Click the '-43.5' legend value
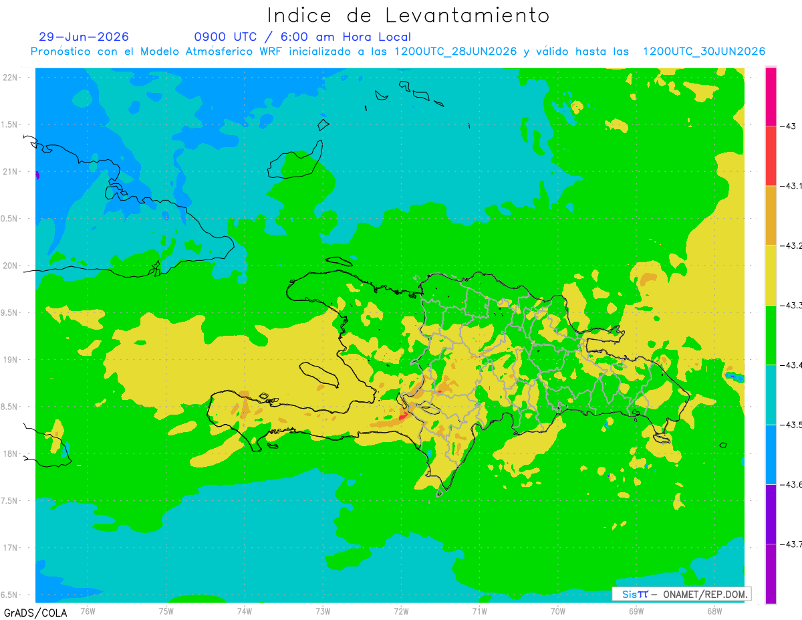The image size is (802, 620). click(x=791, y=425)
